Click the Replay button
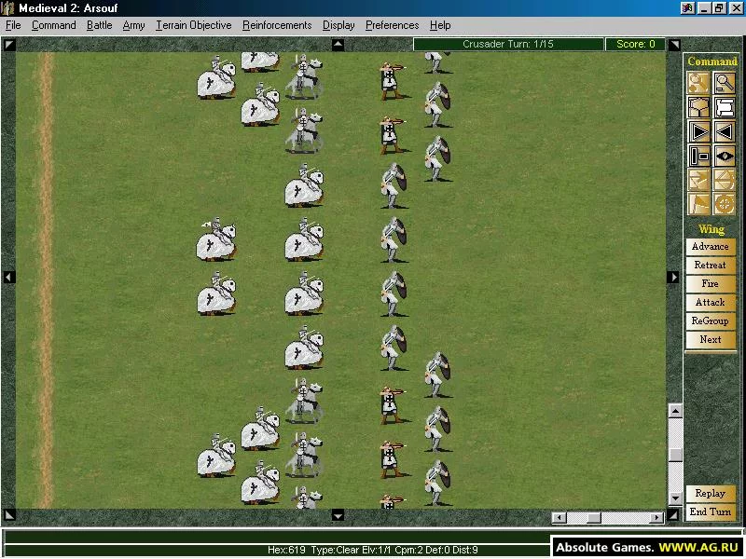 tap(711, 494)
